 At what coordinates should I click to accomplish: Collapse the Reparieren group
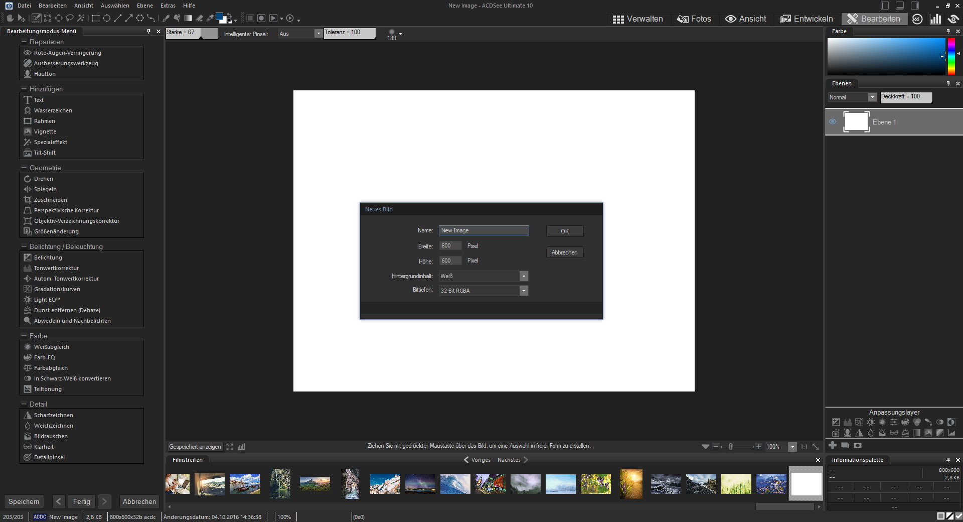[x=24, y=42]
